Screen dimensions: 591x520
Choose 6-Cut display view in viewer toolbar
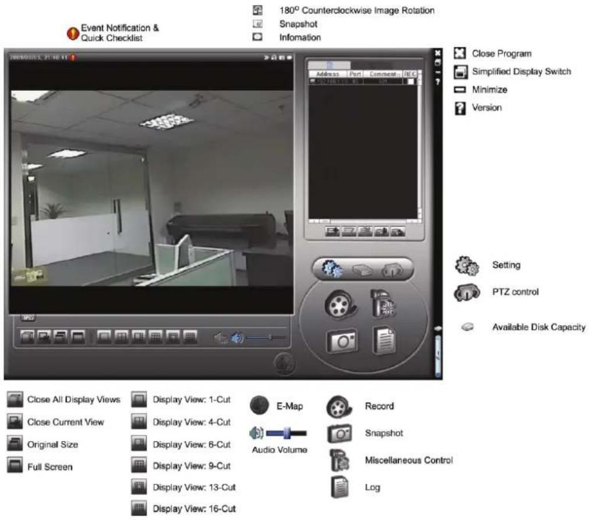(139, 337)
